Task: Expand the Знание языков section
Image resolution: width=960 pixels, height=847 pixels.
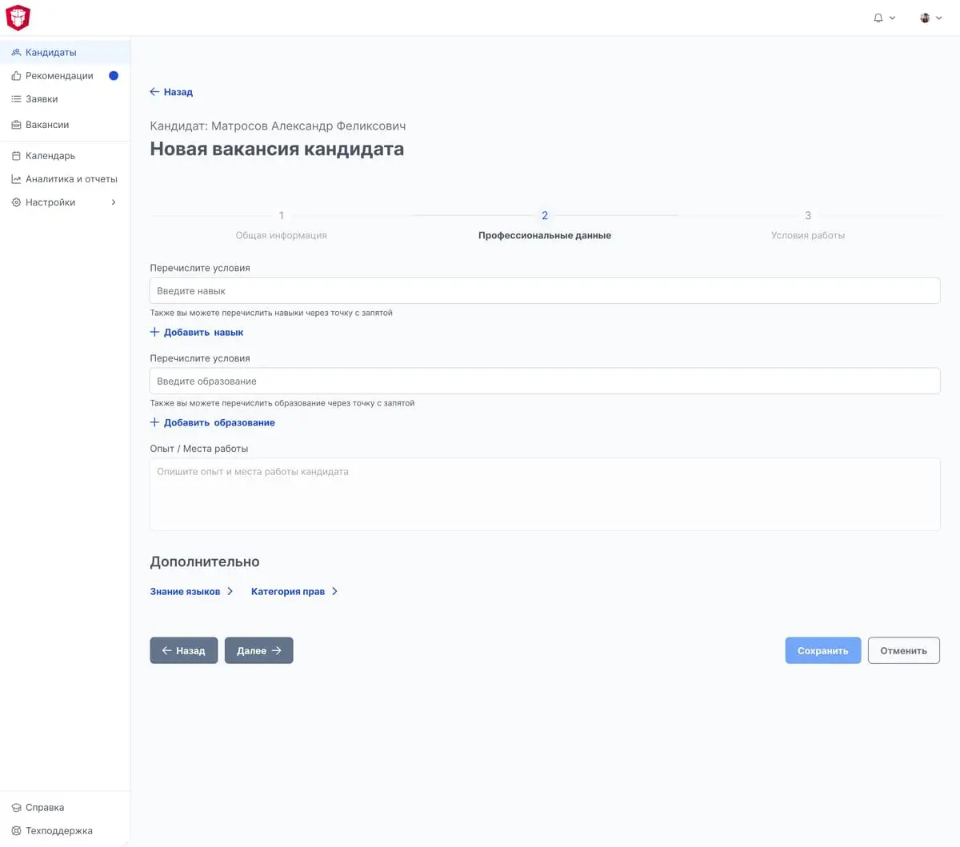Action: click(x=191, y=592)
